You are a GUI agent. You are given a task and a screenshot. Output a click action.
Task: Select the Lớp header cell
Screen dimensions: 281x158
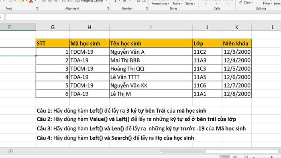[x=208, y=43]
